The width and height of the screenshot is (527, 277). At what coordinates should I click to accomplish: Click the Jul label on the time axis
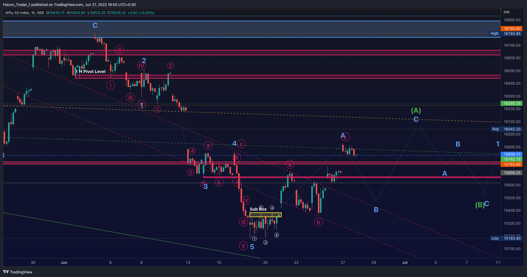[405, 263]
